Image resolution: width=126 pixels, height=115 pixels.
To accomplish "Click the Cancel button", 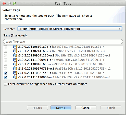I will pyautogui.click(x=86, y=108).
